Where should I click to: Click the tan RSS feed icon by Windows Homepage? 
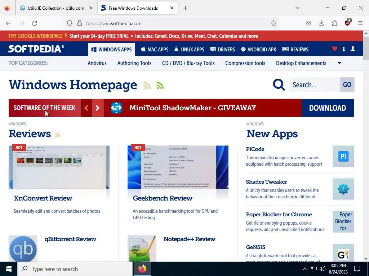pyautogui.click(x=147, y=86)
